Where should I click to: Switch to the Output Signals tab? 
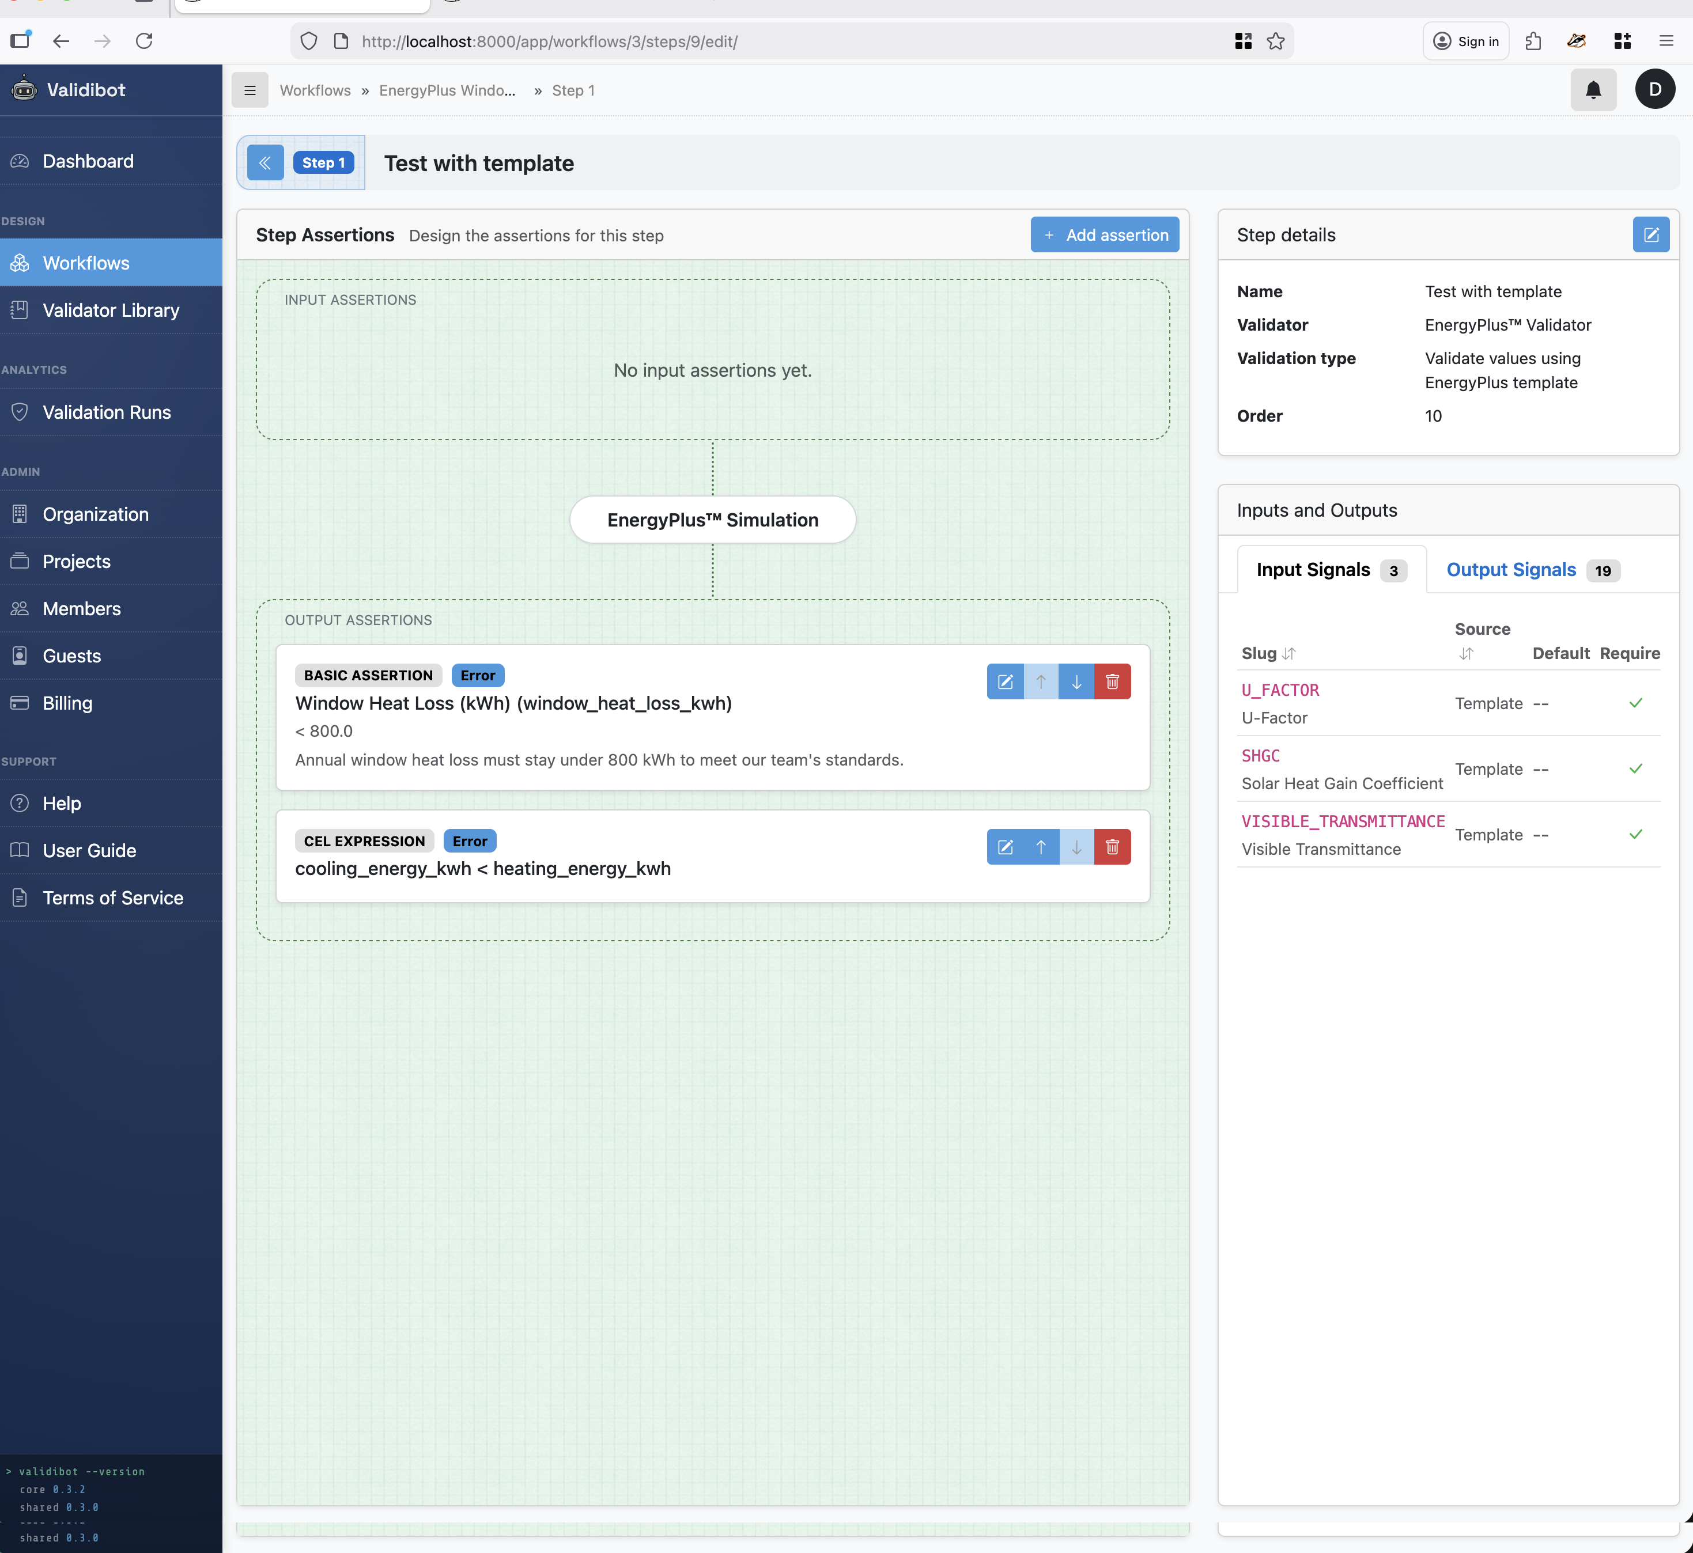[1510, 570]
